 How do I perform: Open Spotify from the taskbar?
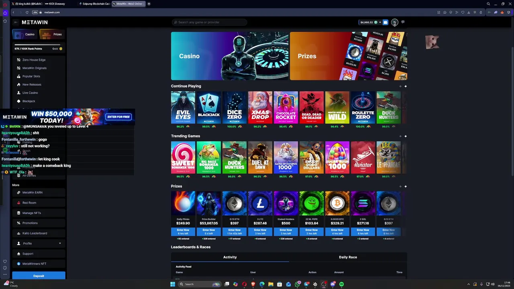[342, 284]
